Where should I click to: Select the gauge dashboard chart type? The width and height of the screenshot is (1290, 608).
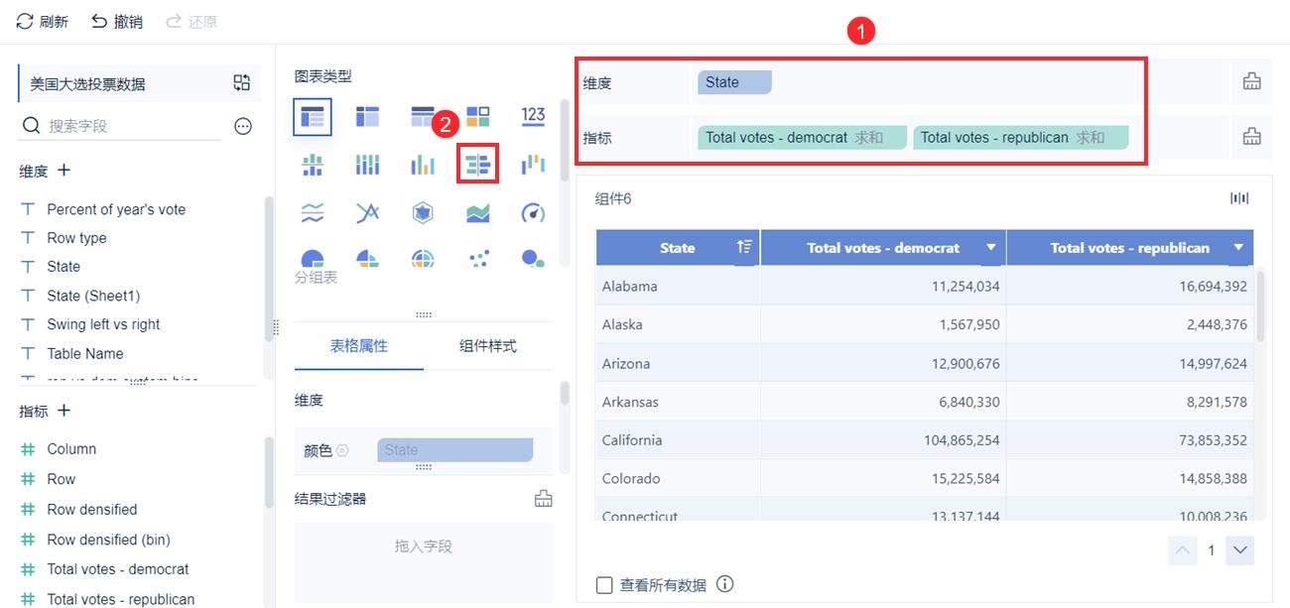(x=533, y=212)
